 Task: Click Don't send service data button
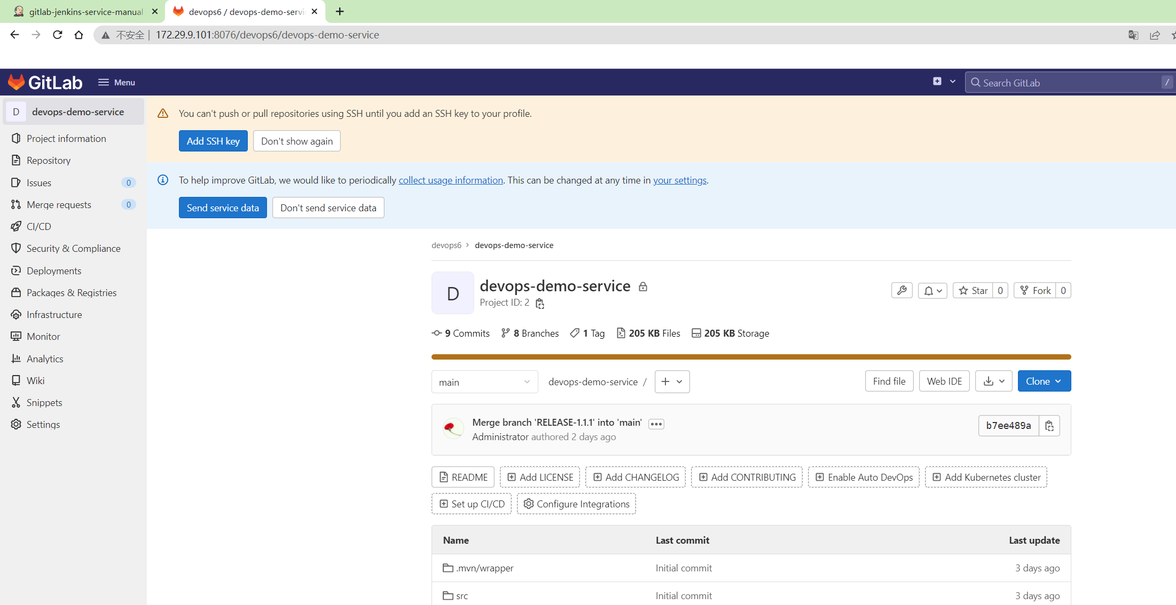click(328, 208)
